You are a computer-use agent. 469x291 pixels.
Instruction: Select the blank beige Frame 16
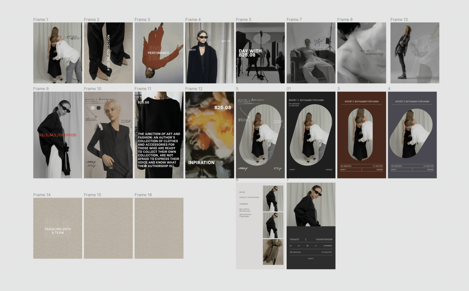159,228
